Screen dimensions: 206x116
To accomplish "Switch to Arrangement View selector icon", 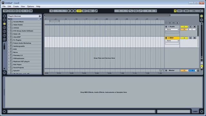I will pyautogui.click(x=201, y=16).
